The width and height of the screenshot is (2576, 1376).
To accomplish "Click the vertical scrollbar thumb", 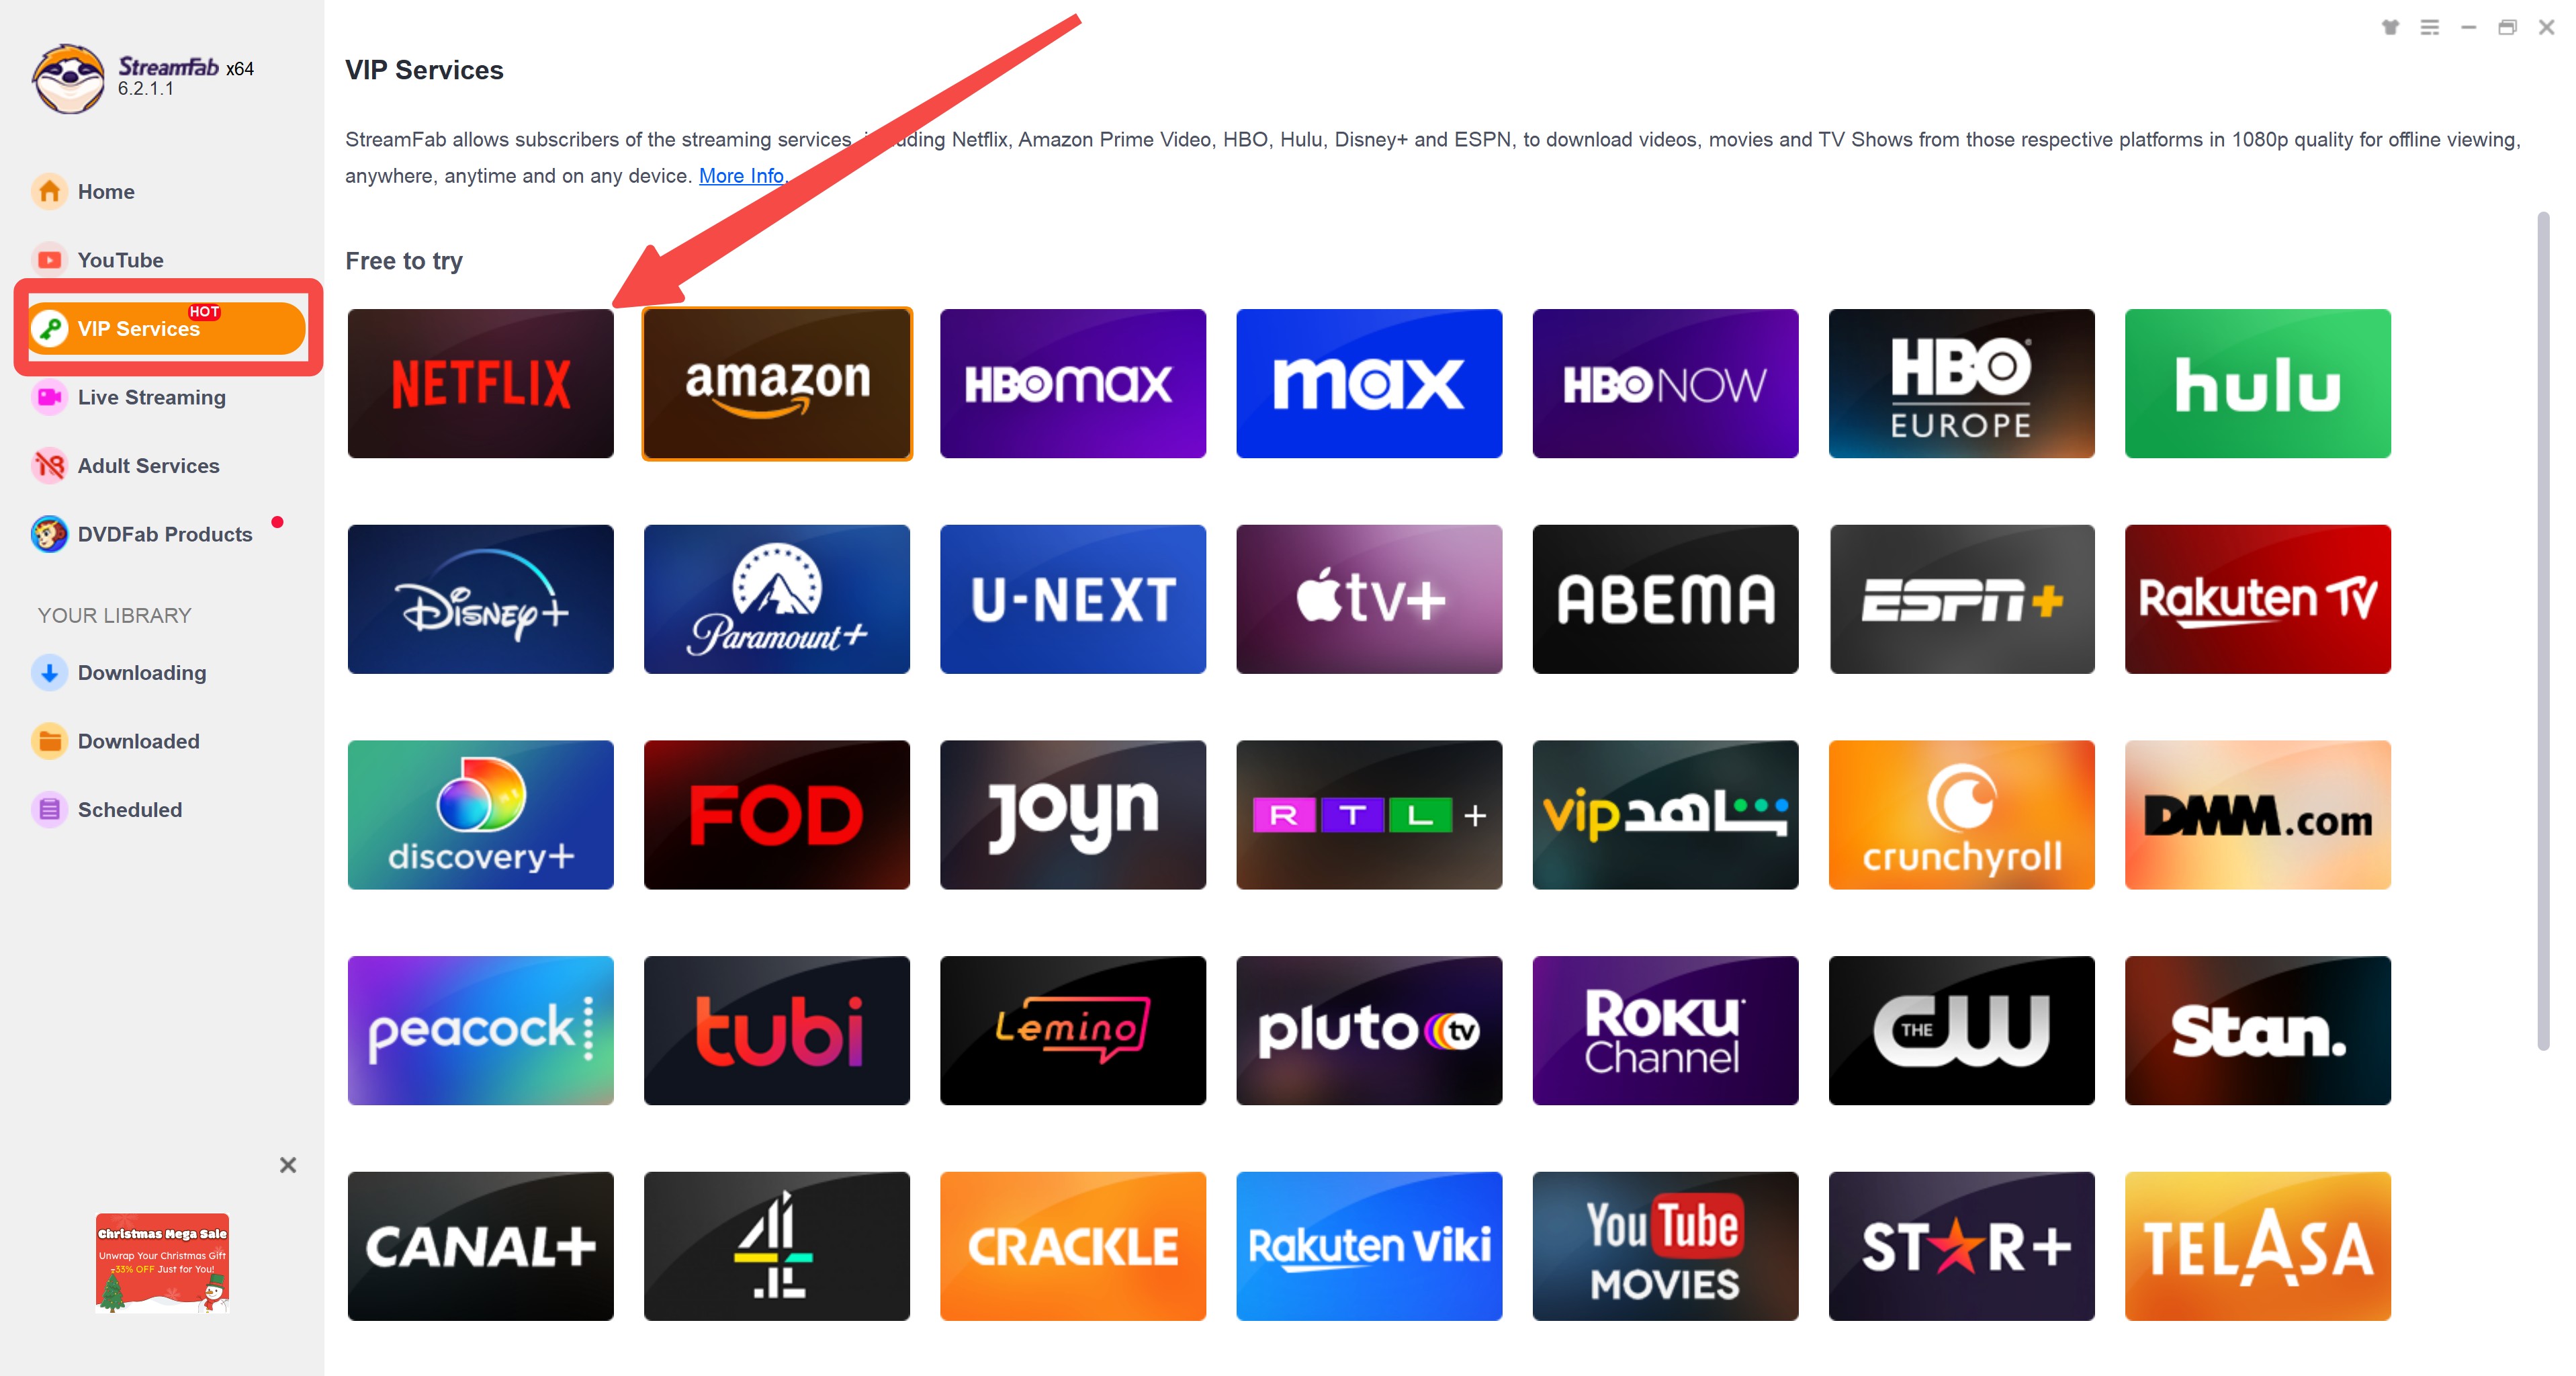I will click(x=2543, y=631).
